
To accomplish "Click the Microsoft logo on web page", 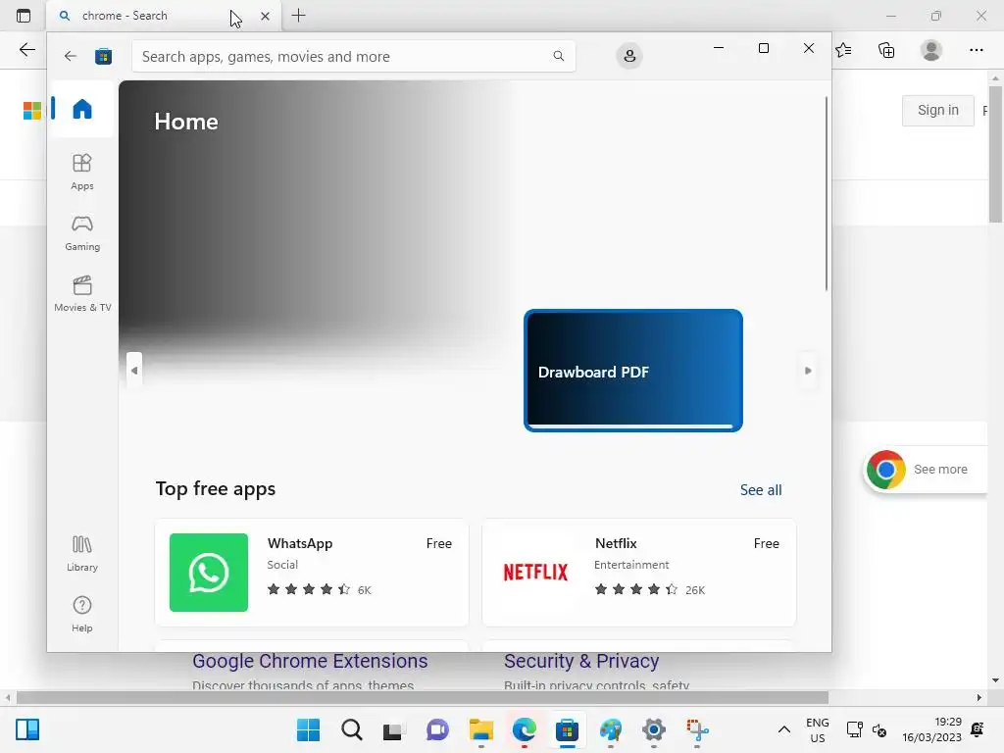I will click(32, 110).
